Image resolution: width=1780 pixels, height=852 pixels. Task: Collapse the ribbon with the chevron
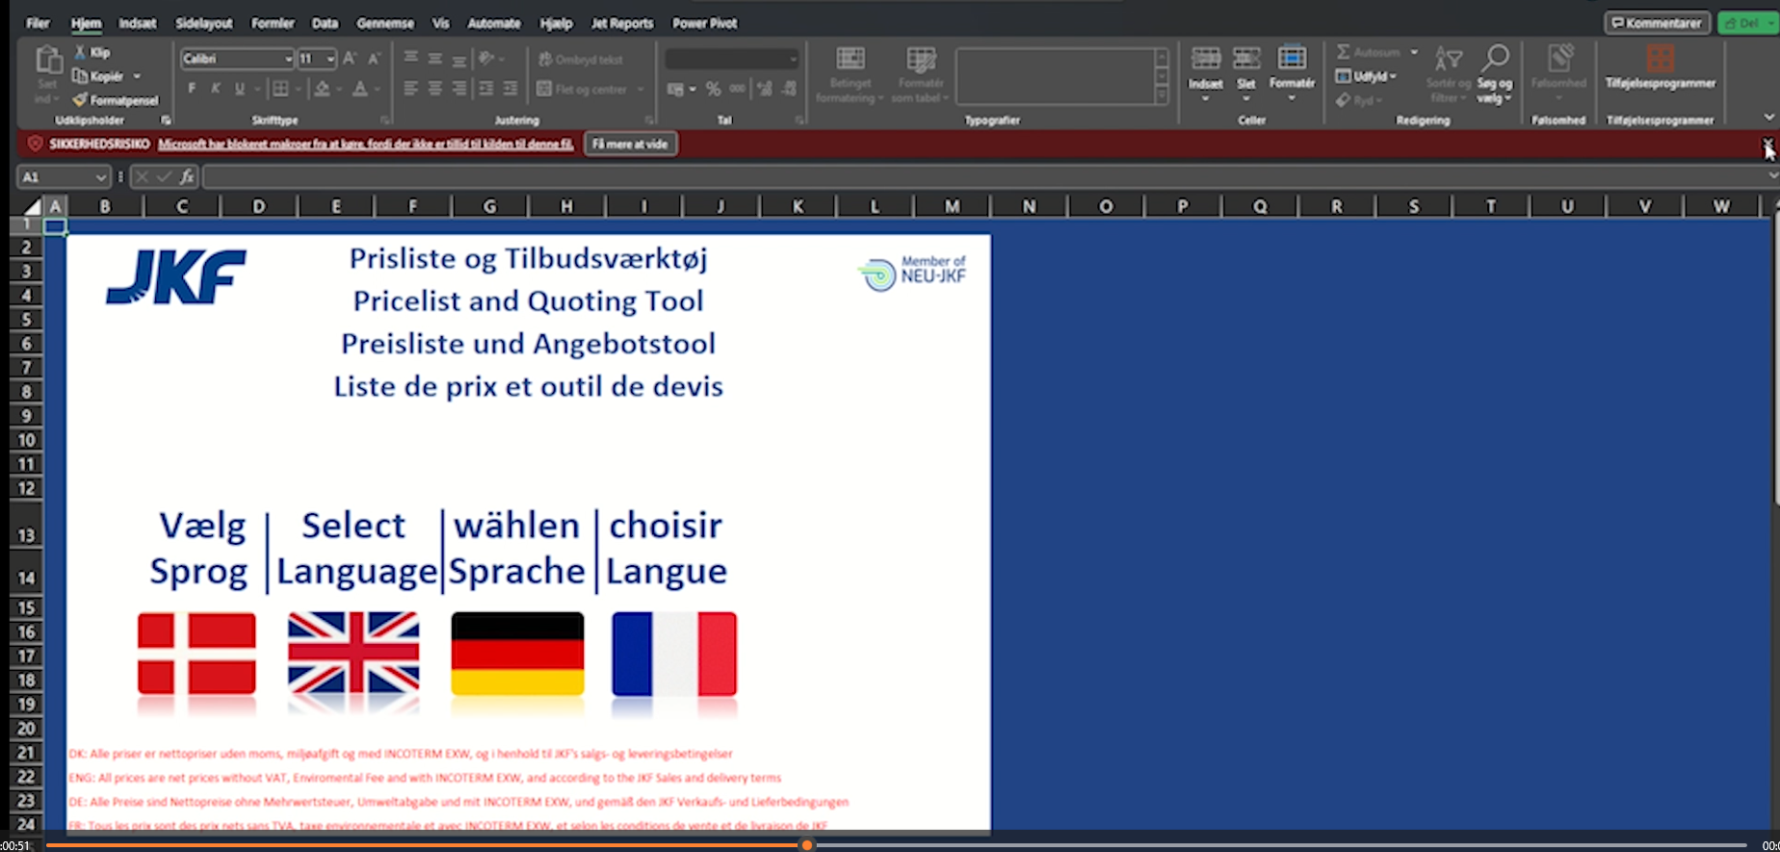coord(1768,117)
